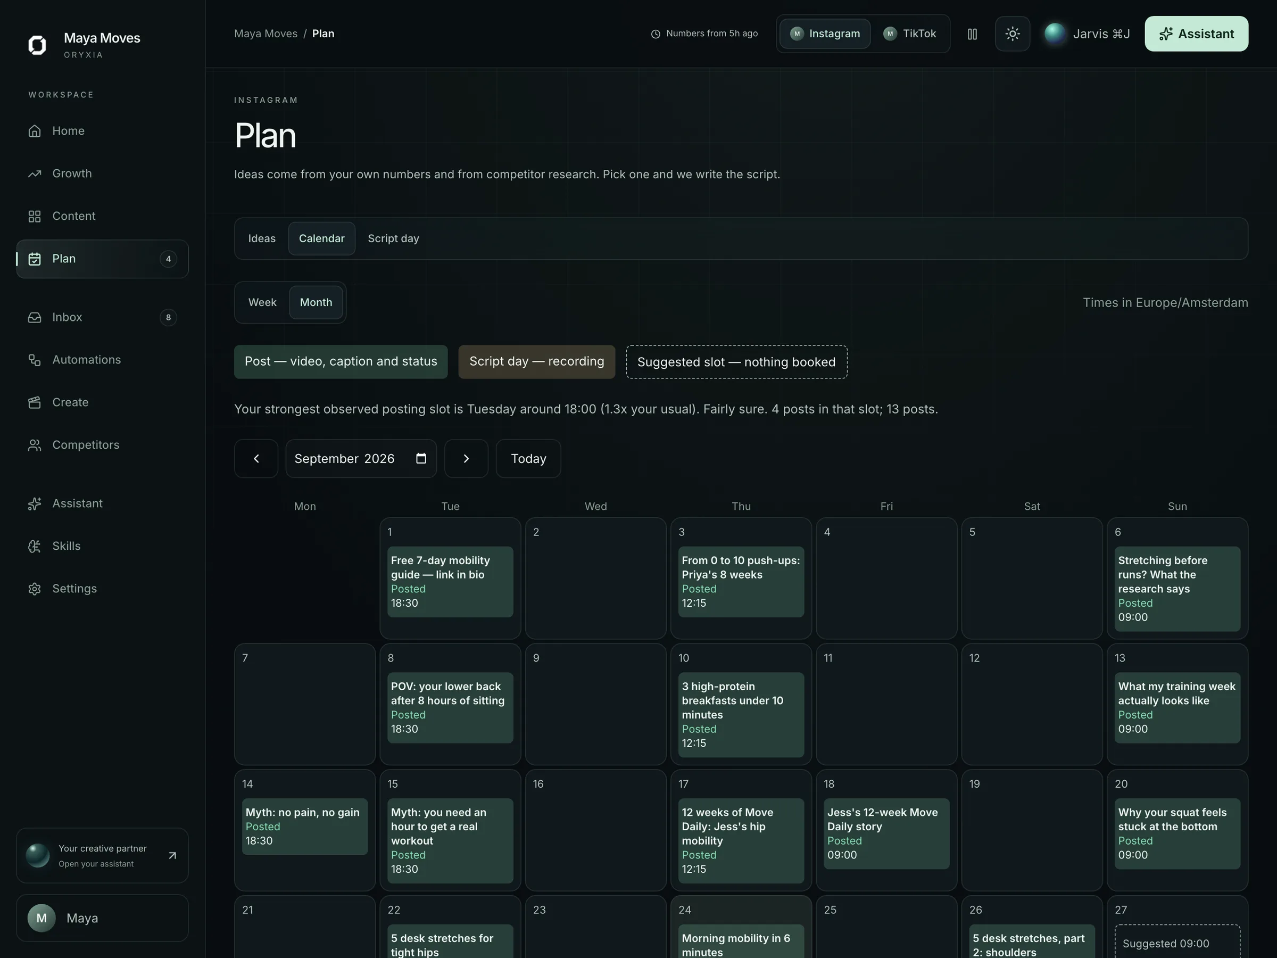
Task: Open Myth: you need an hour post
Action: coord(450,841)
